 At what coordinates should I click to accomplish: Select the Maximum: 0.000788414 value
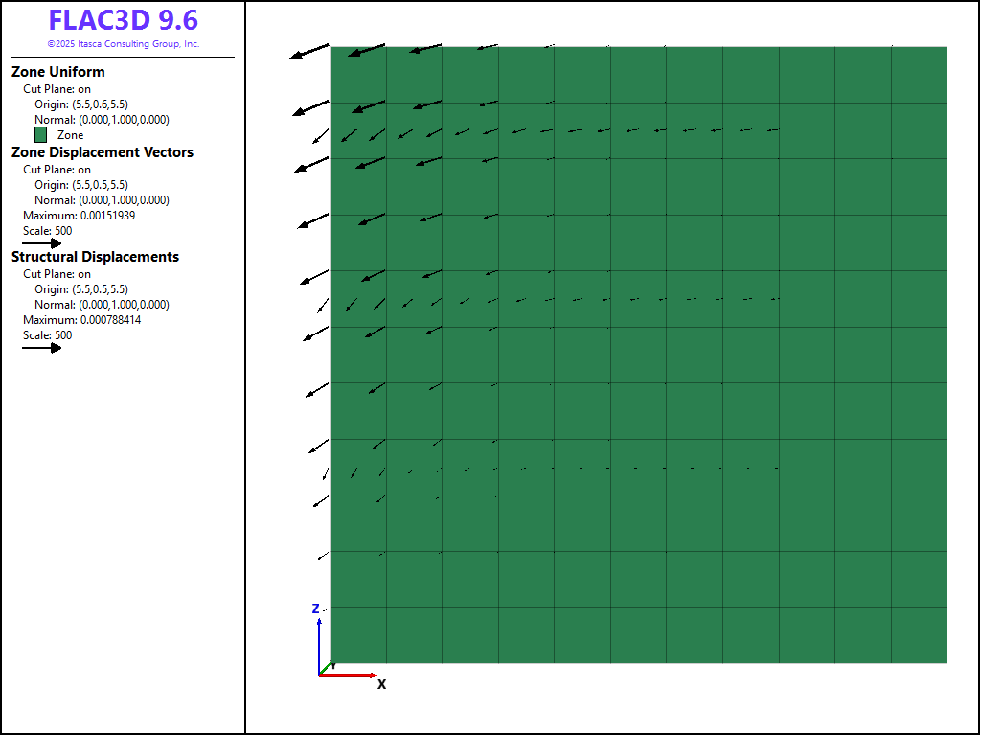[81, 320]
